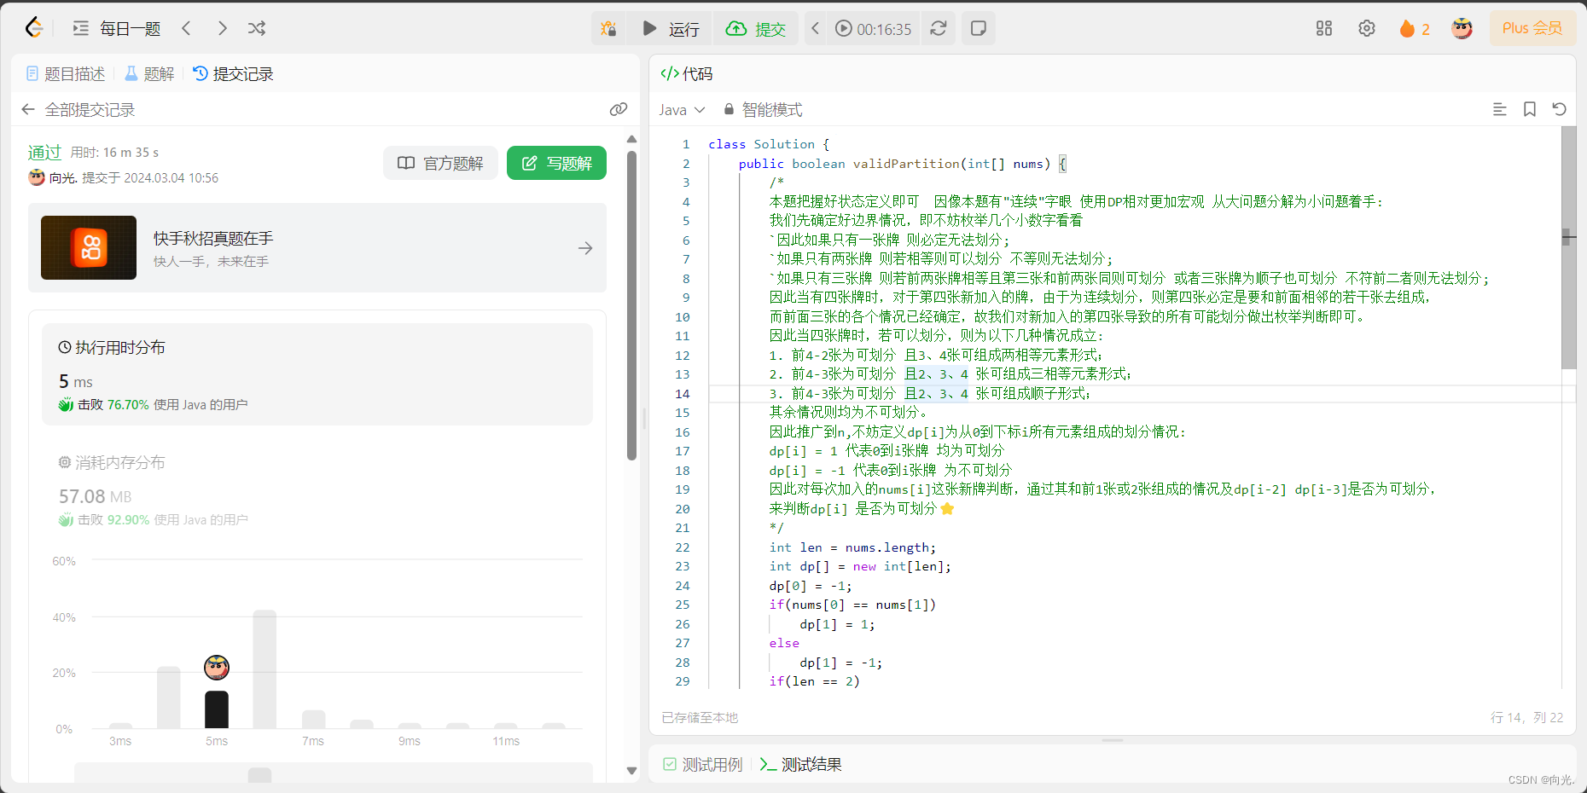Click code line 'class Solution {'

pos(769,144)
